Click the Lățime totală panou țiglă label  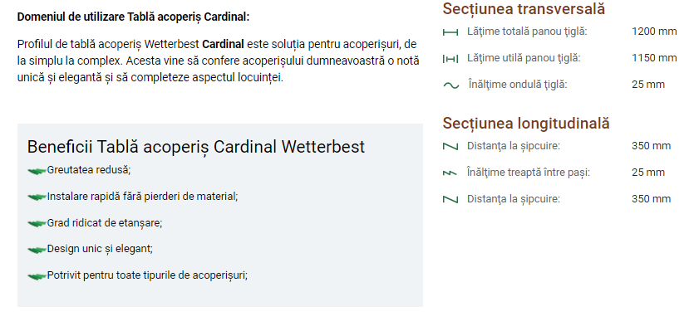click(x=527, y=32)
